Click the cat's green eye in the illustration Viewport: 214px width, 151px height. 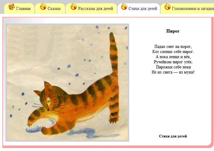49,102
